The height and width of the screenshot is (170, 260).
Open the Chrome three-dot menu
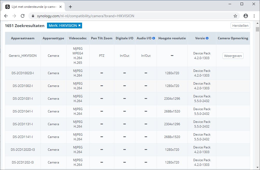(x=254, y=16)
